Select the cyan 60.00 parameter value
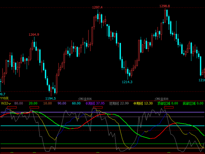 pyautogui.click(x=76, y=103)
